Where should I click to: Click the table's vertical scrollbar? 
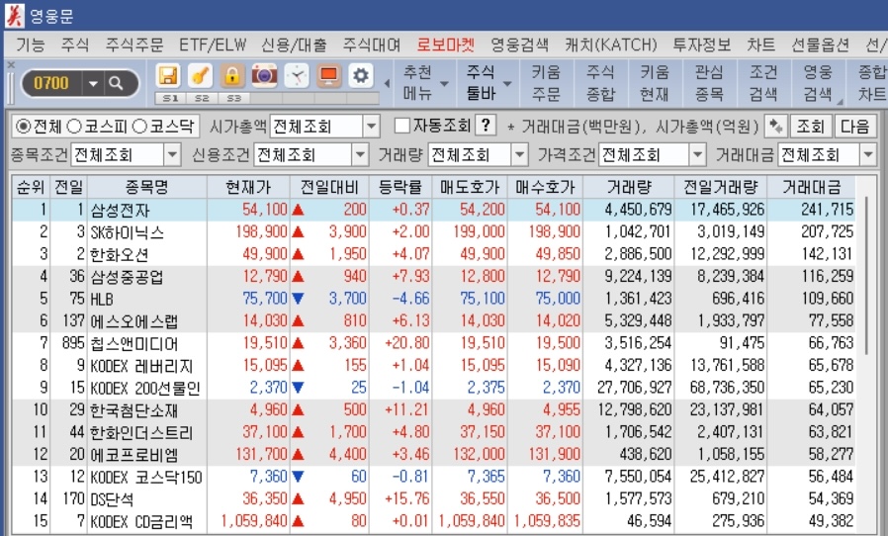pyautogui.click(x=866, y=275)
